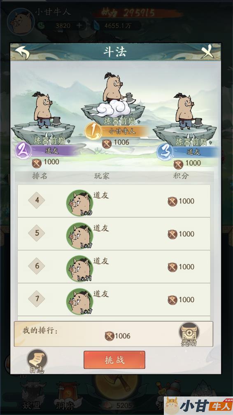233x415 pixels.
Task: Open the 日志 scroll icon
Action: tap(37, 361)
